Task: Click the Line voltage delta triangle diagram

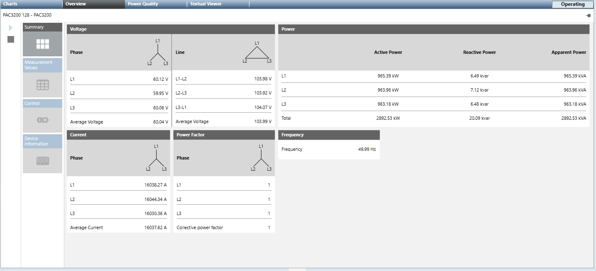Action: click(257, 53)
